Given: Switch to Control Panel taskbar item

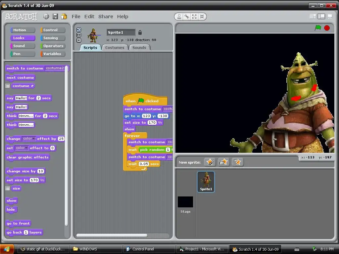Looking at the screenshot, I should [149, 249].
